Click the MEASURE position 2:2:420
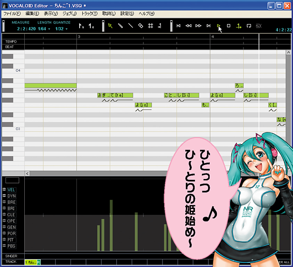The image size is (293, 267). coord(27,29)
